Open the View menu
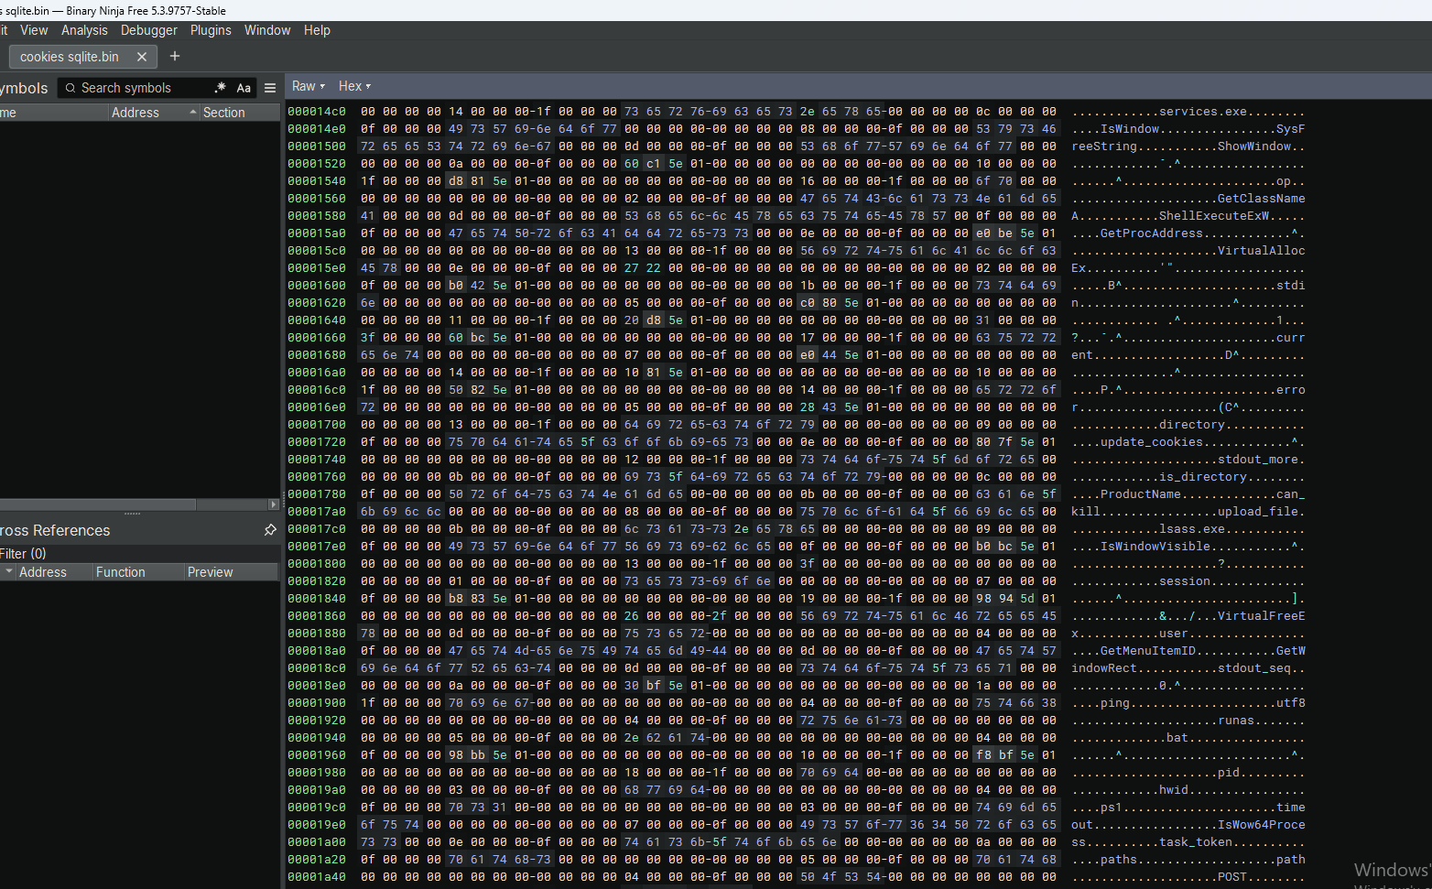1432x889 pixels. pyautogui.click(x=34, y=30)
